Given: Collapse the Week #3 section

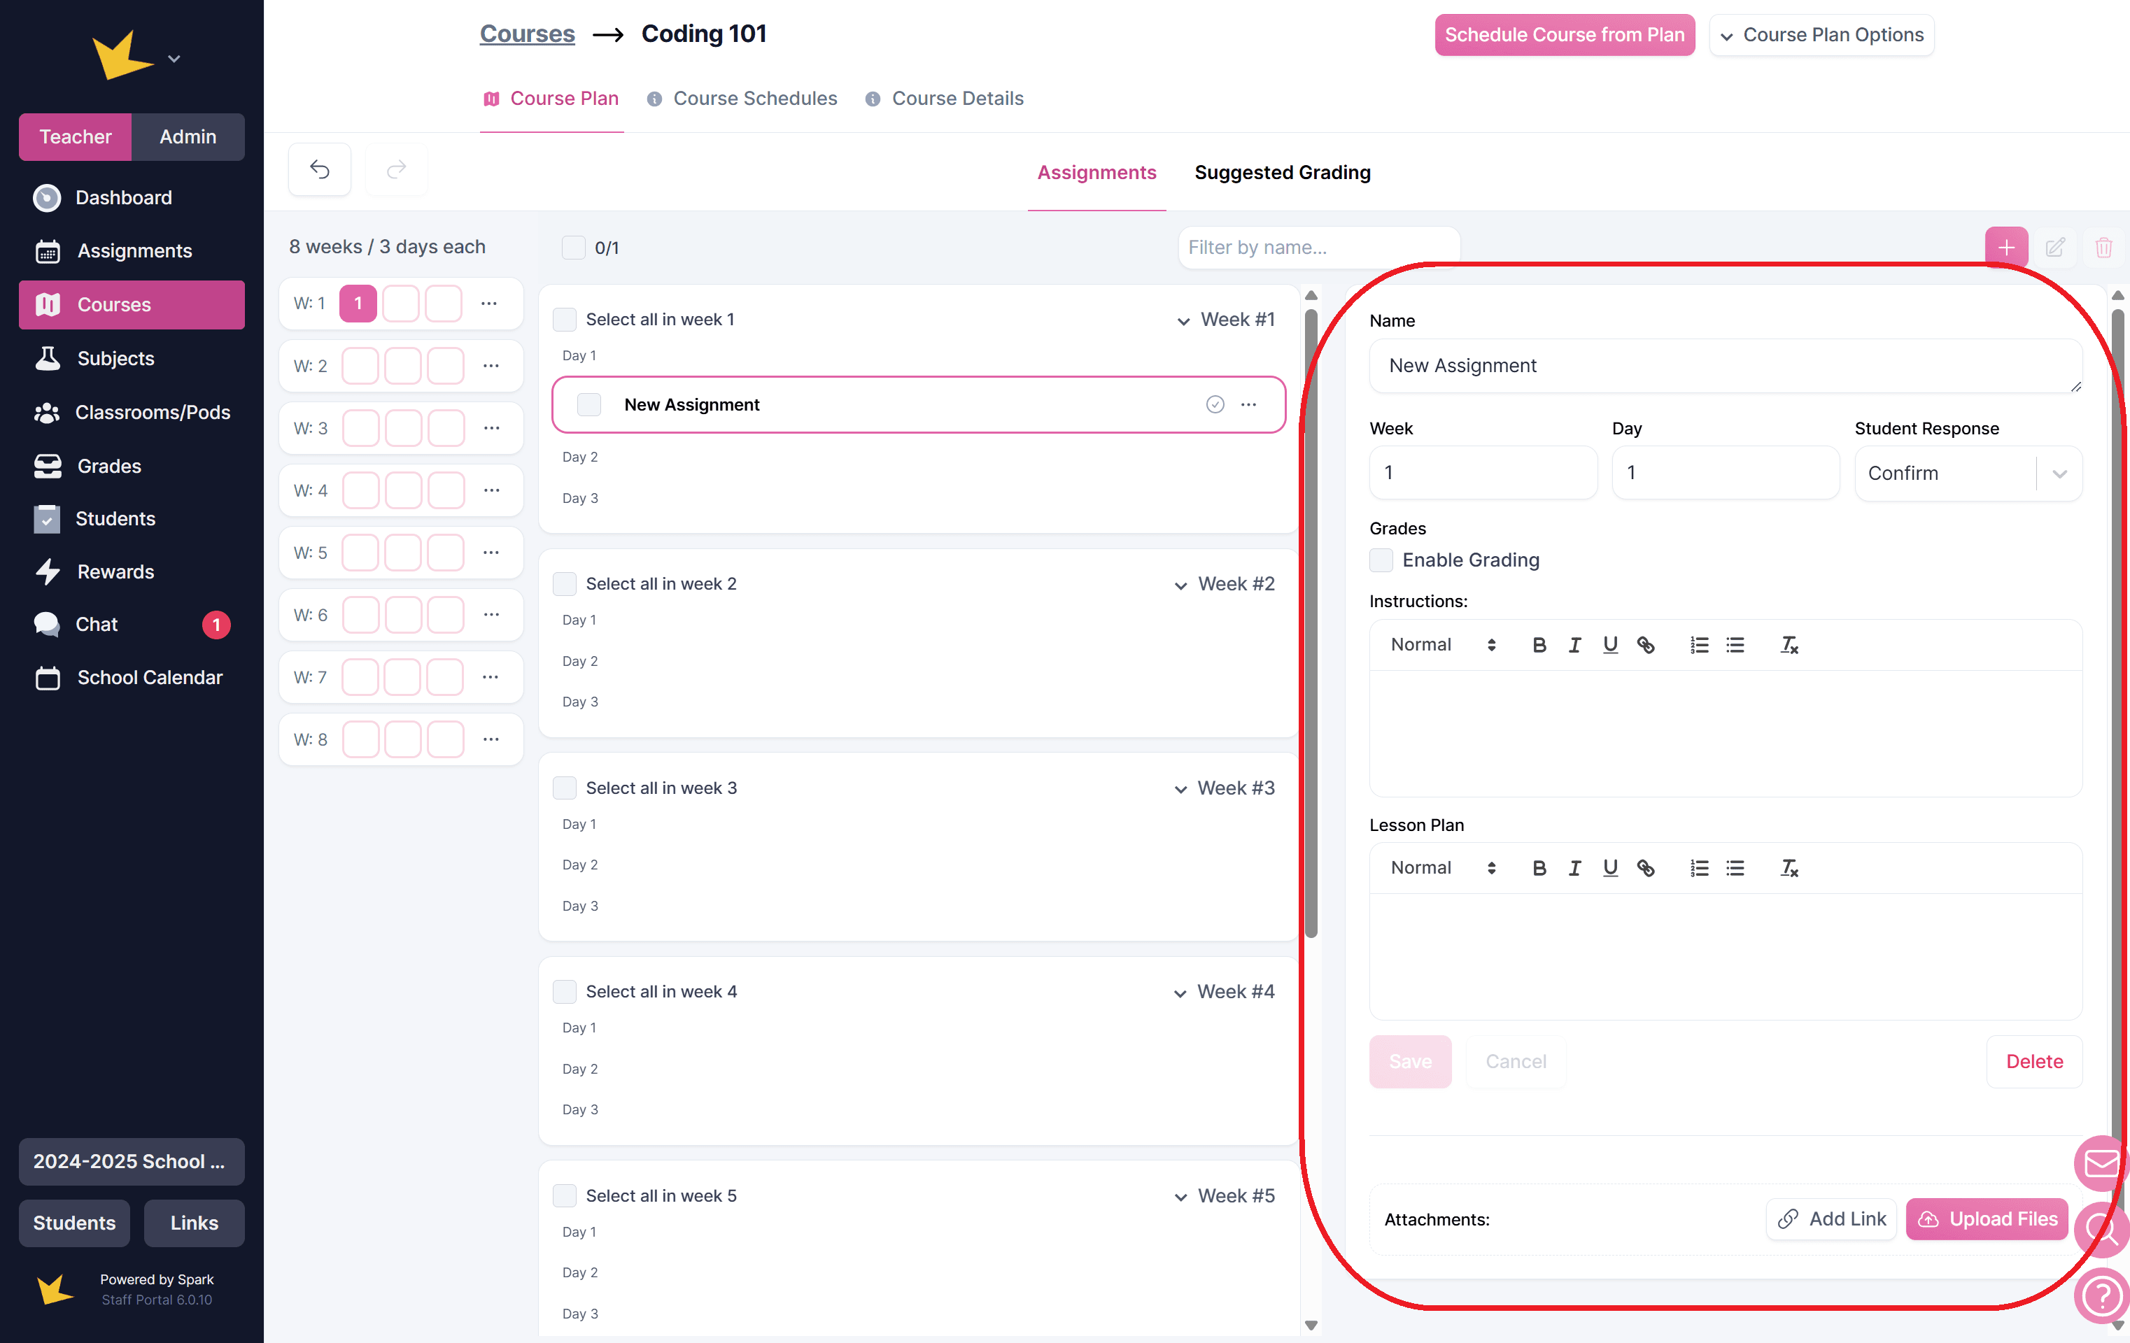Looking at the screenshot, I should pyautogui.click(x=1180, y=788).
